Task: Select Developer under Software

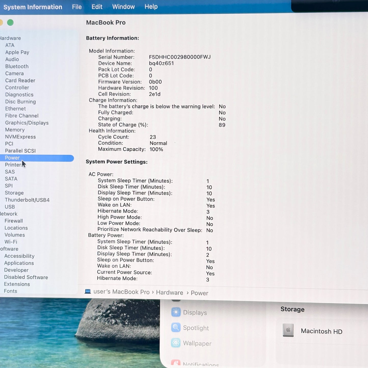Action: (x=16, y=270)
